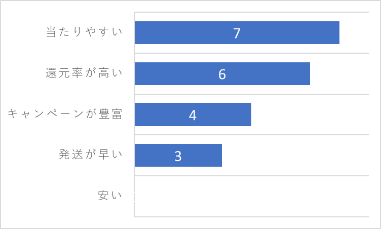
Task: Click gridline below the 発送が早い bar
Action: [x=251, y=175]
